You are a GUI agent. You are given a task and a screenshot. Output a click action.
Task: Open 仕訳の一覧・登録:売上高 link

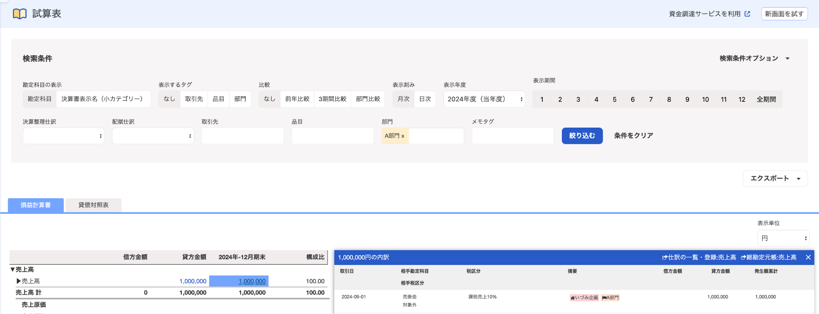[699, 257]
